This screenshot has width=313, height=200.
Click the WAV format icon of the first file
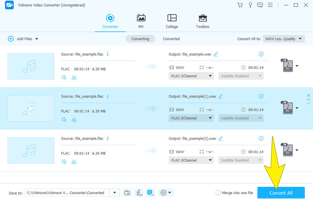coord(288,66)
